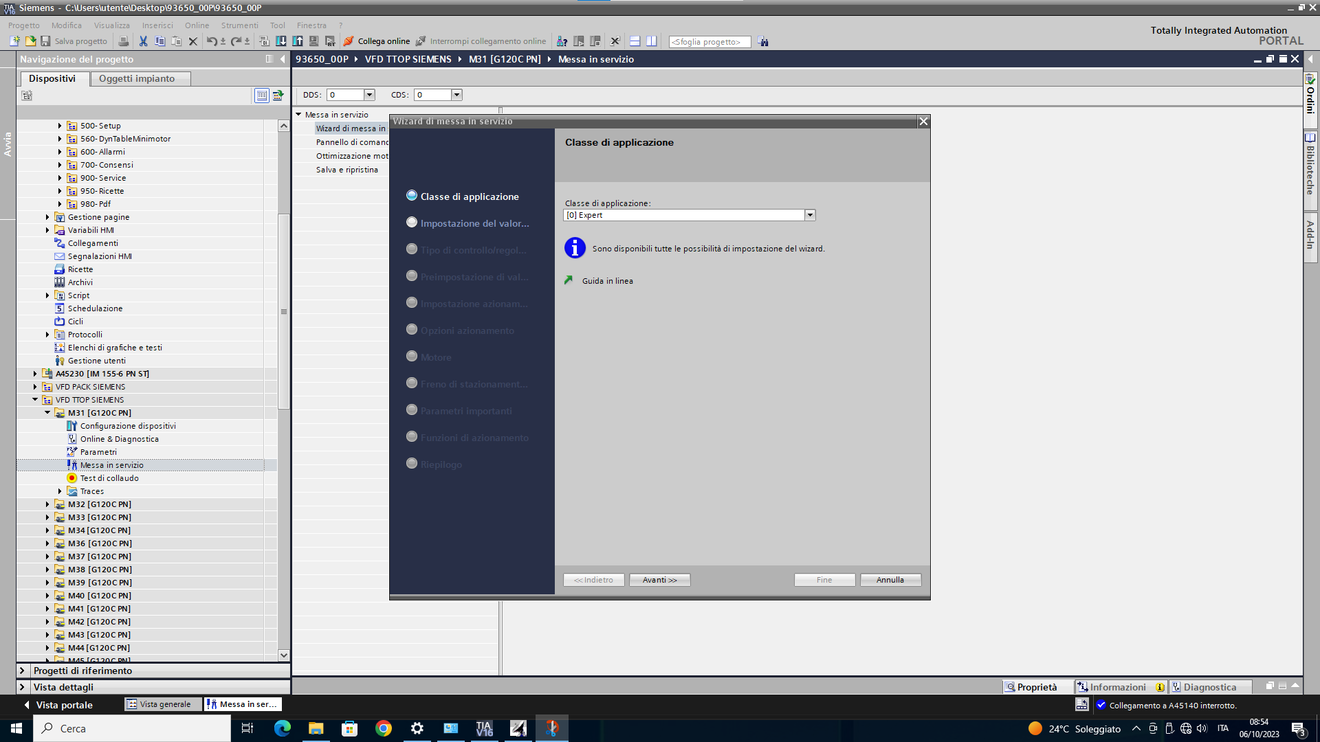
Task: Open Classe di applicazione Expert dropdown
Action: 810,215
